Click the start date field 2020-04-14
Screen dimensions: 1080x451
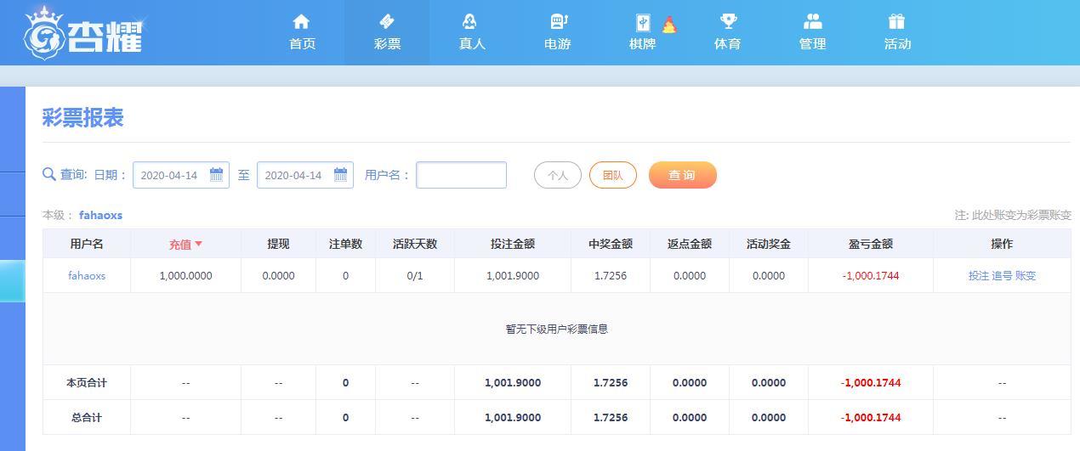(x=181, y=175)
